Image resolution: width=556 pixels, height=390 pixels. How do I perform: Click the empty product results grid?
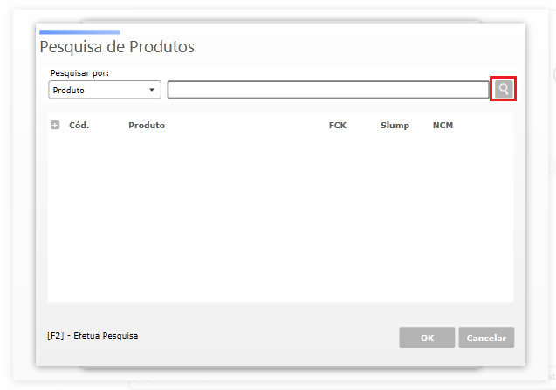280,218
